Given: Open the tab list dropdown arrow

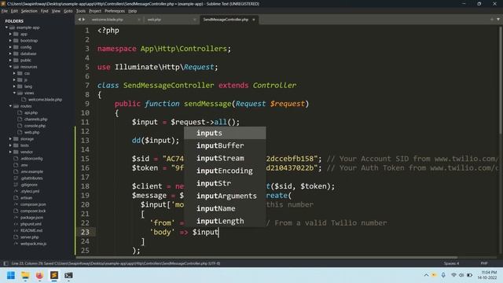Looking at the screenshot, I should click(497, 20).
